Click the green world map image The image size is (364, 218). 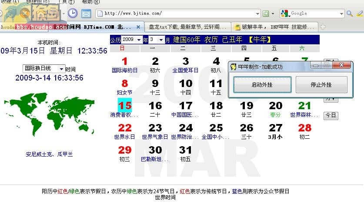tap(49, 116)
